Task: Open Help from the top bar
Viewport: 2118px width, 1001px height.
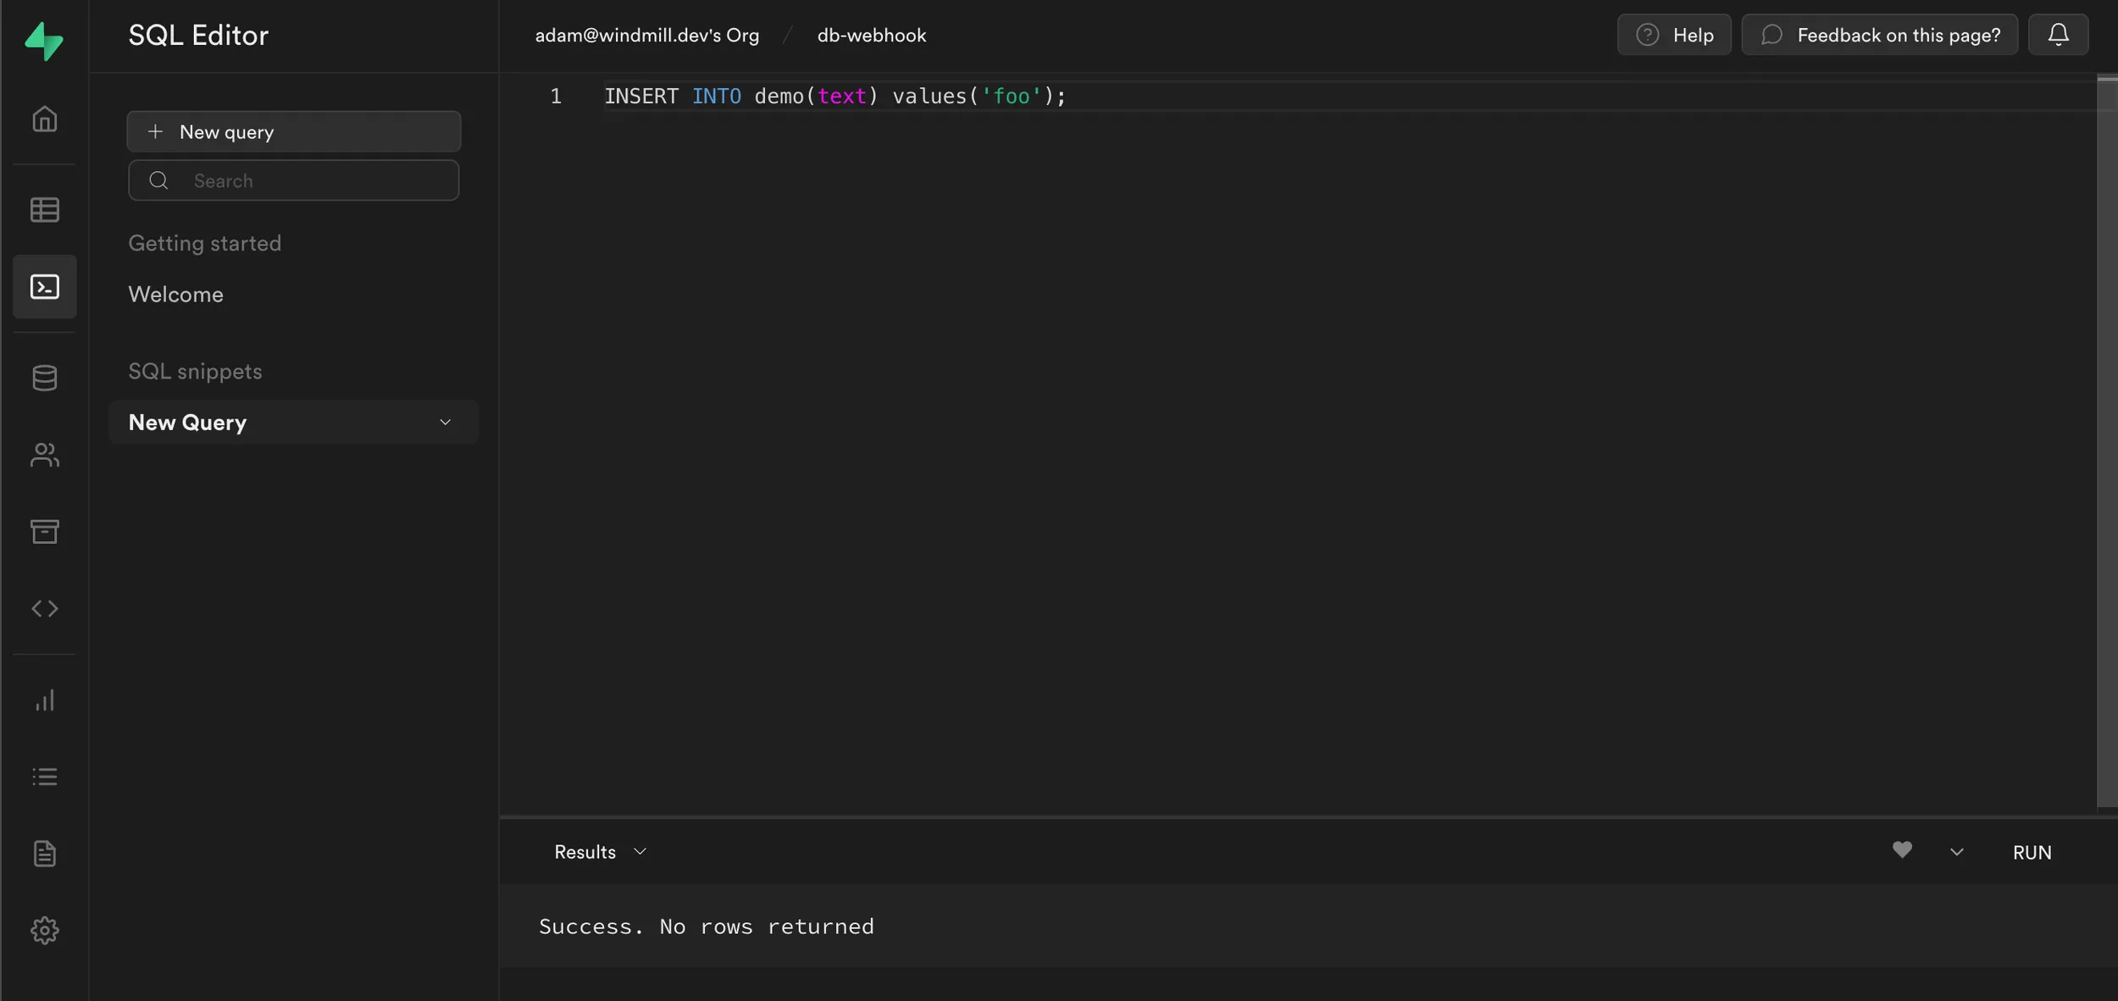Action: (x=1674, y=34)
